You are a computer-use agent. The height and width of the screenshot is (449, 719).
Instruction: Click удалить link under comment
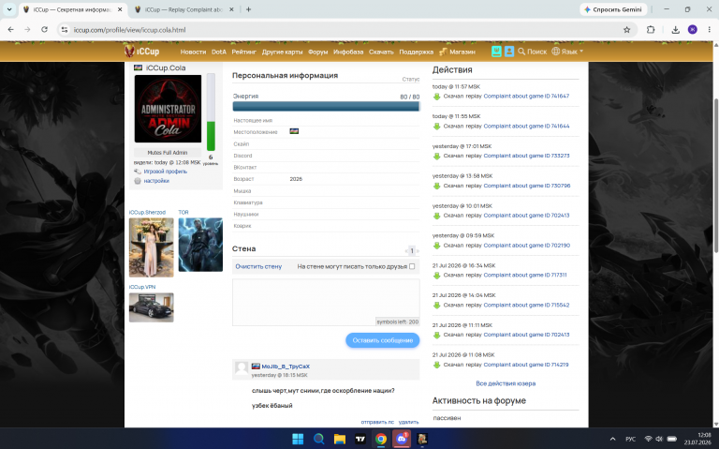click(x=408, y=422)
